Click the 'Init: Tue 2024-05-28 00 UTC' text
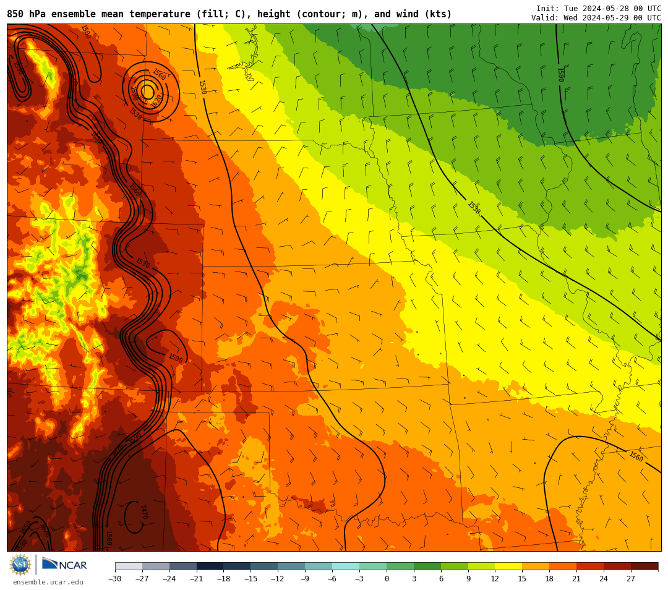Screen dimensions: 668x590 [599, 9]
